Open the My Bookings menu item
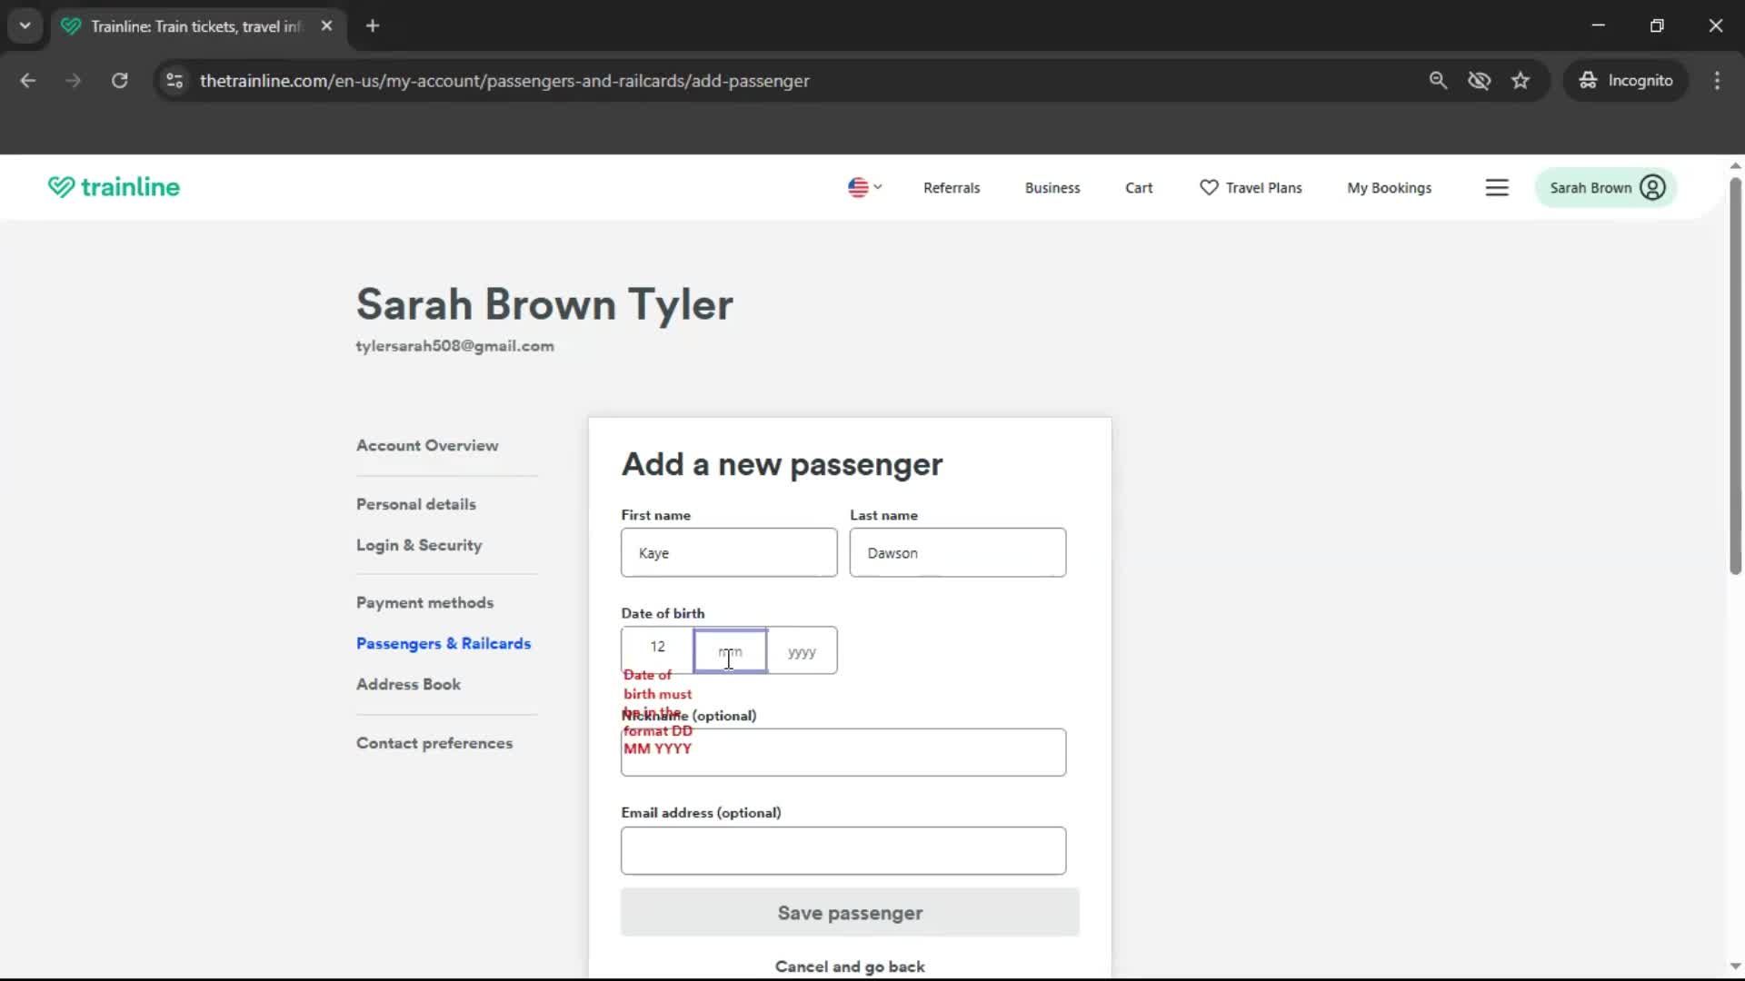 [x=1389, y=187]
